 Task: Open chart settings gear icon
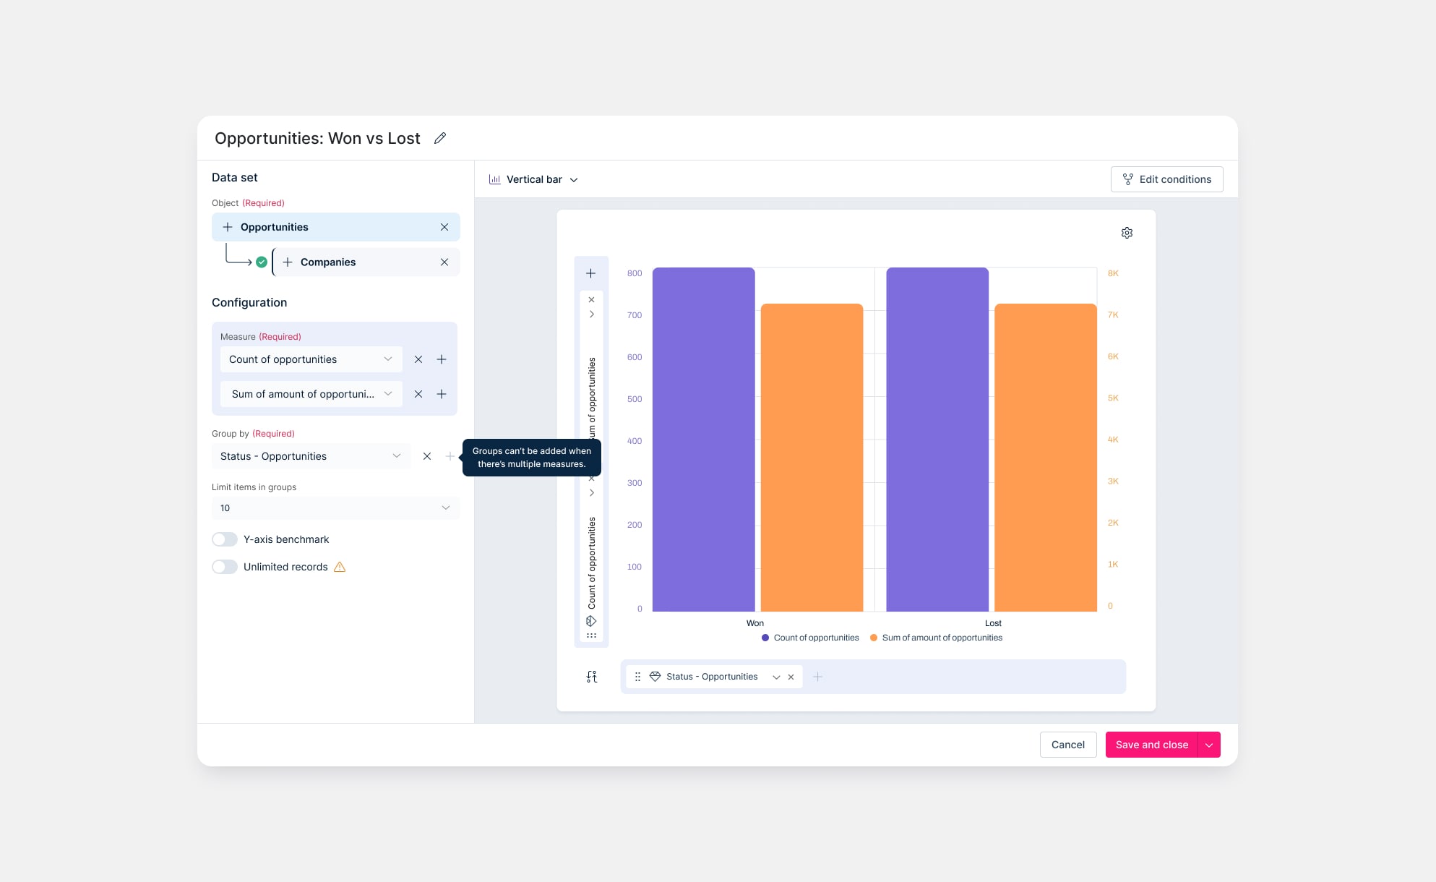pyautogui.click(x=1127, y=233)
